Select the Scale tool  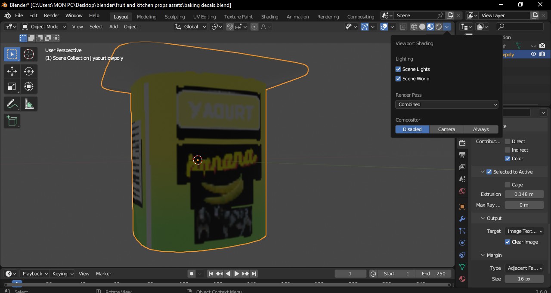(12, 86)
